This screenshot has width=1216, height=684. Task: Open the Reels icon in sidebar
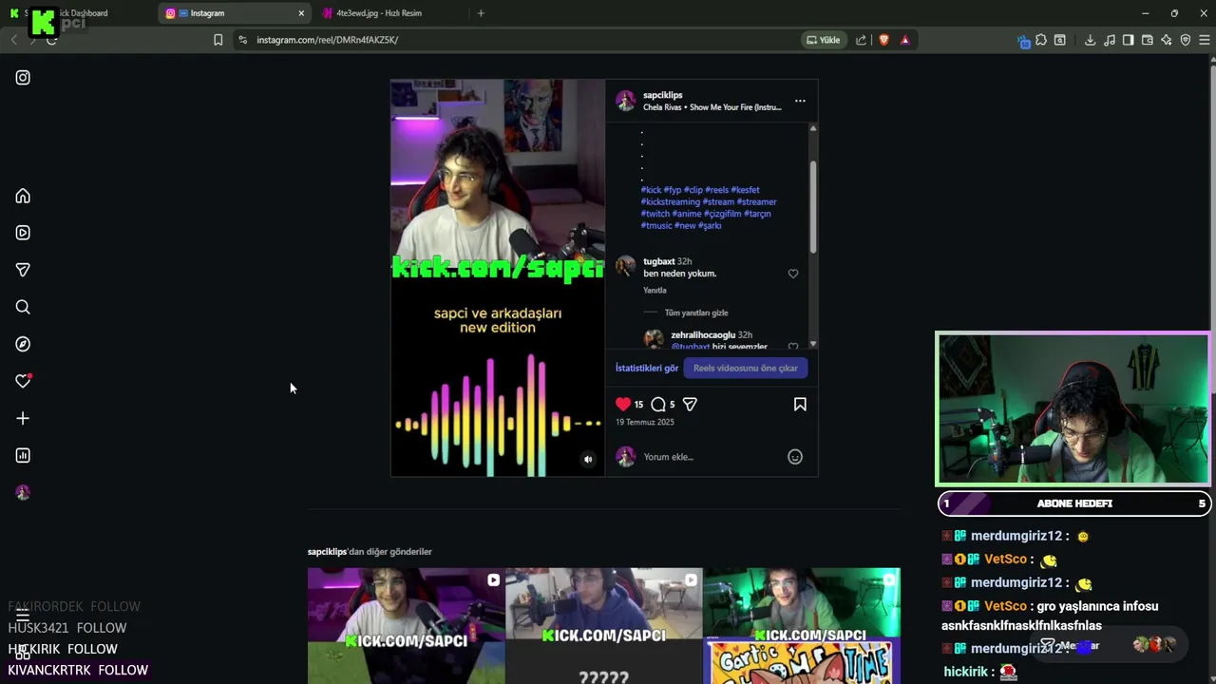[x=23, y=233]
